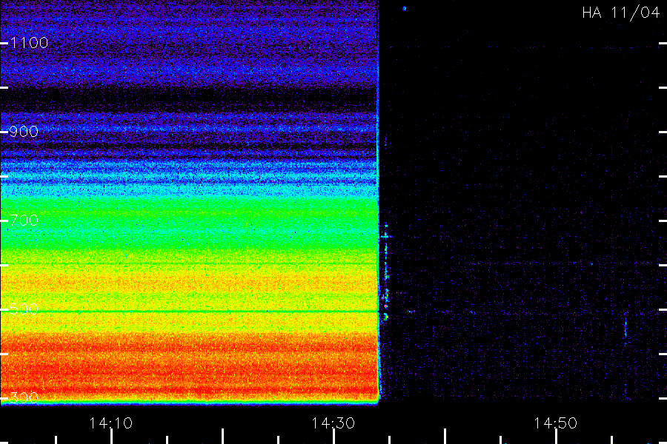Click the 14:30 time axis label

(x=333, y=423)
